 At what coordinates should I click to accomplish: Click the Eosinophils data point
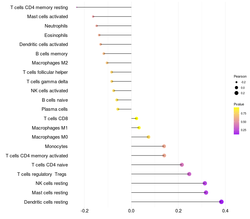click(99, 35)
